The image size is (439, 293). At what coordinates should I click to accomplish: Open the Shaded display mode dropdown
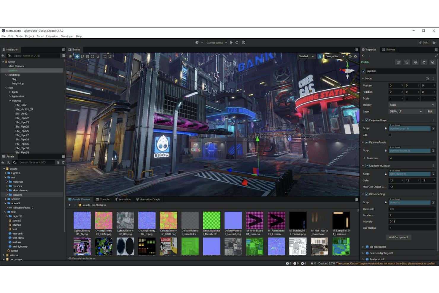pos(306,56)
